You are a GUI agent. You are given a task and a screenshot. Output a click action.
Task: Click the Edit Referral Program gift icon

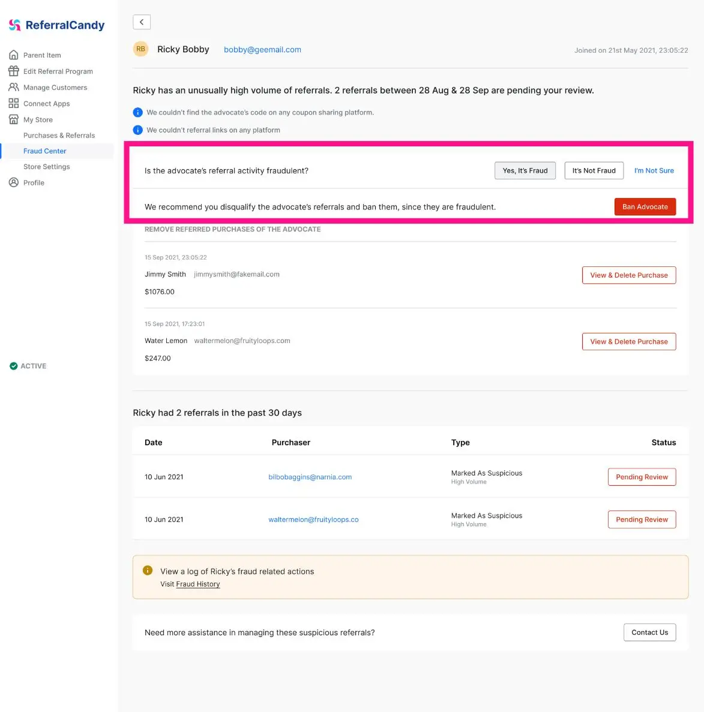(14, 71)
